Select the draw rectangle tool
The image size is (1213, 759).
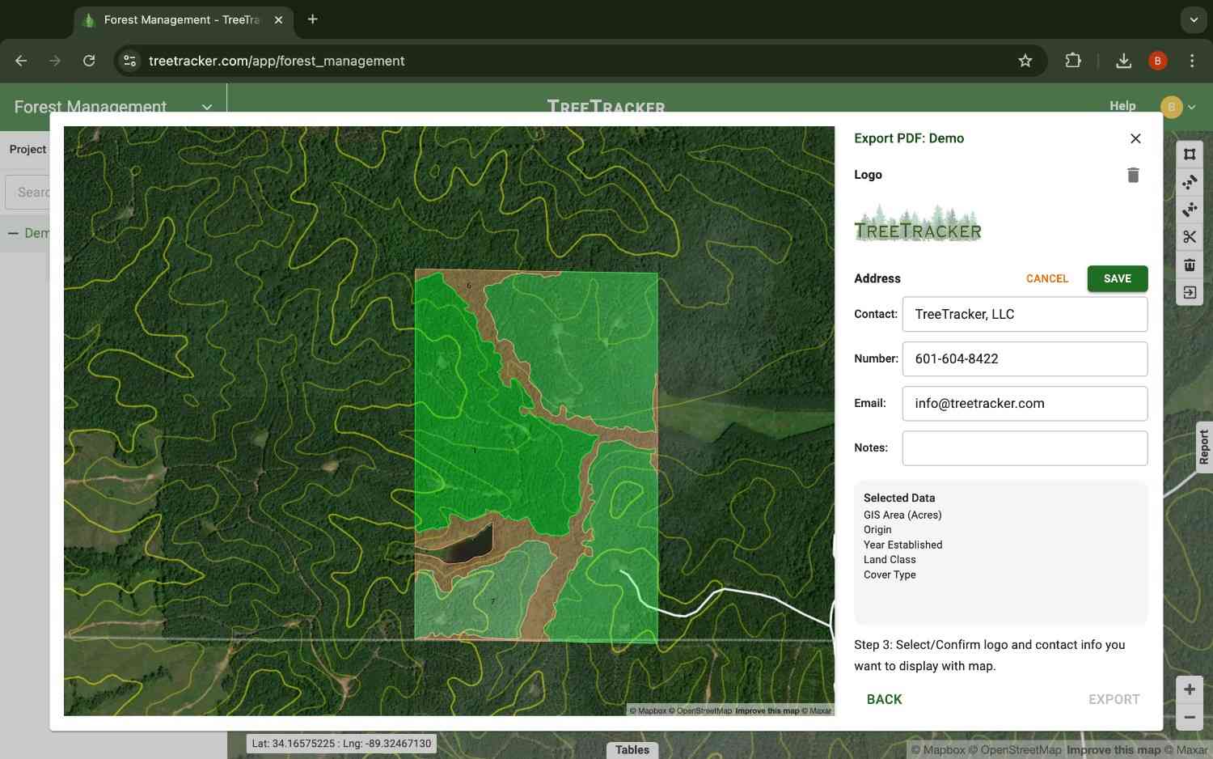click(x=1190, y=154)
